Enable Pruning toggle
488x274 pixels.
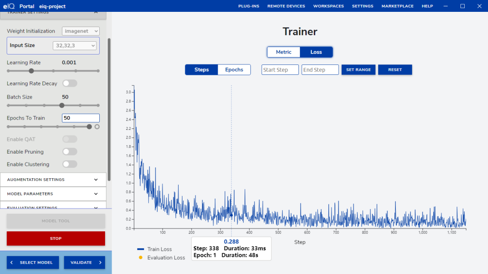click(x=69, y=152)
